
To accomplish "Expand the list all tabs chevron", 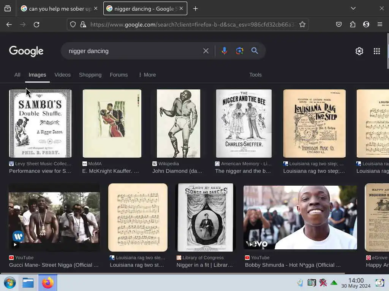I will coord(353,8).
